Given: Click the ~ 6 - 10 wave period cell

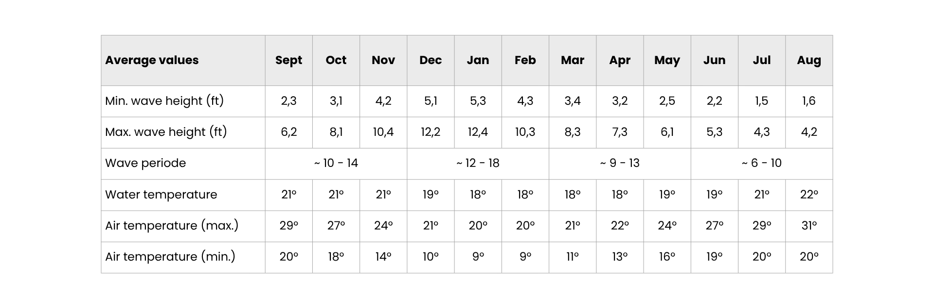Looking at the screenshot, I should click(x=762, y=163).
